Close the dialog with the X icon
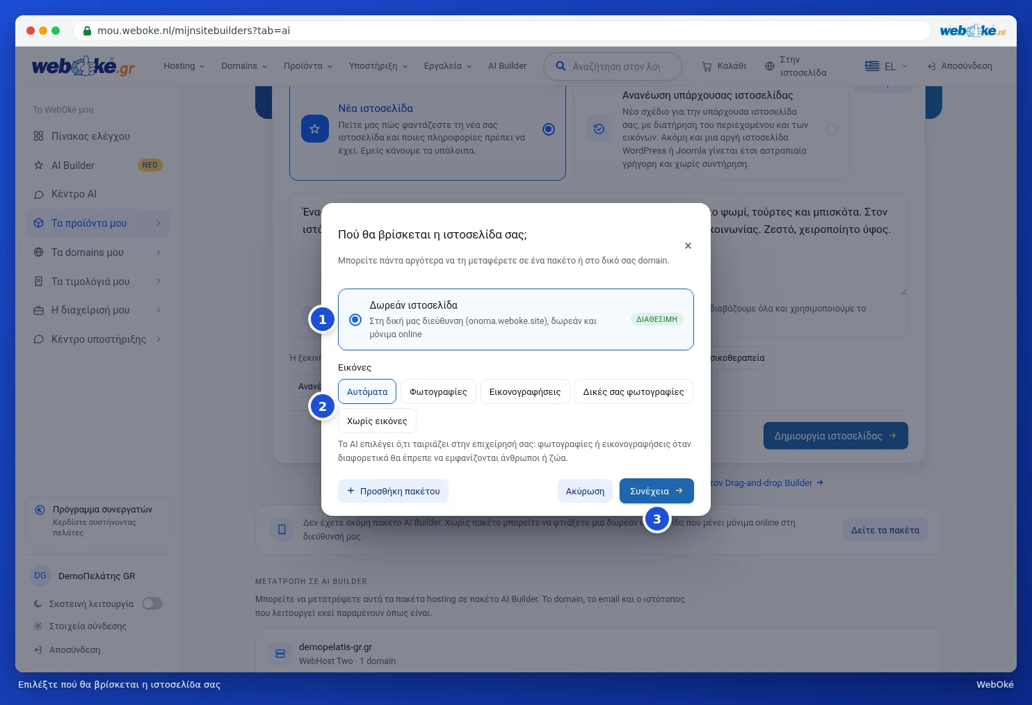Viewport: 1032px width, 705px height. pyautogui.click(x=688, y=245)
